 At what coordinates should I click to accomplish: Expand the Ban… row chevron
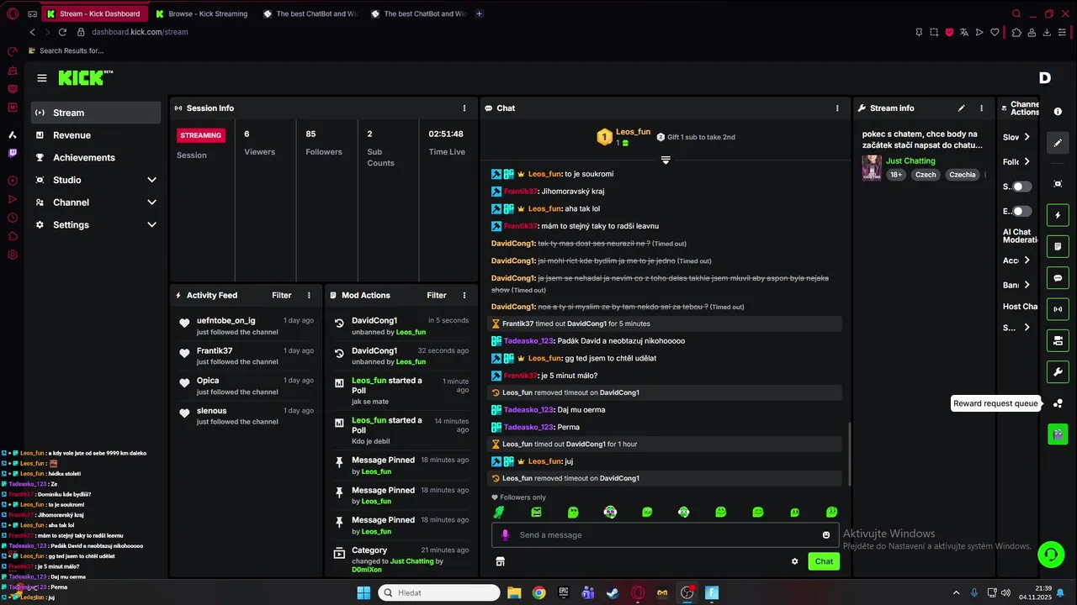pyautogui.click(x=1027, y=285)
